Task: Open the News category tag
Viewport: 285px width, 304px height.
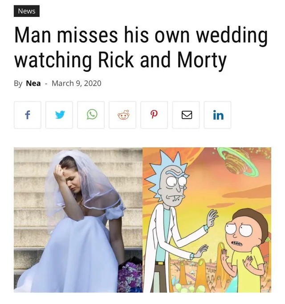Action: click(x=27, y=11)
